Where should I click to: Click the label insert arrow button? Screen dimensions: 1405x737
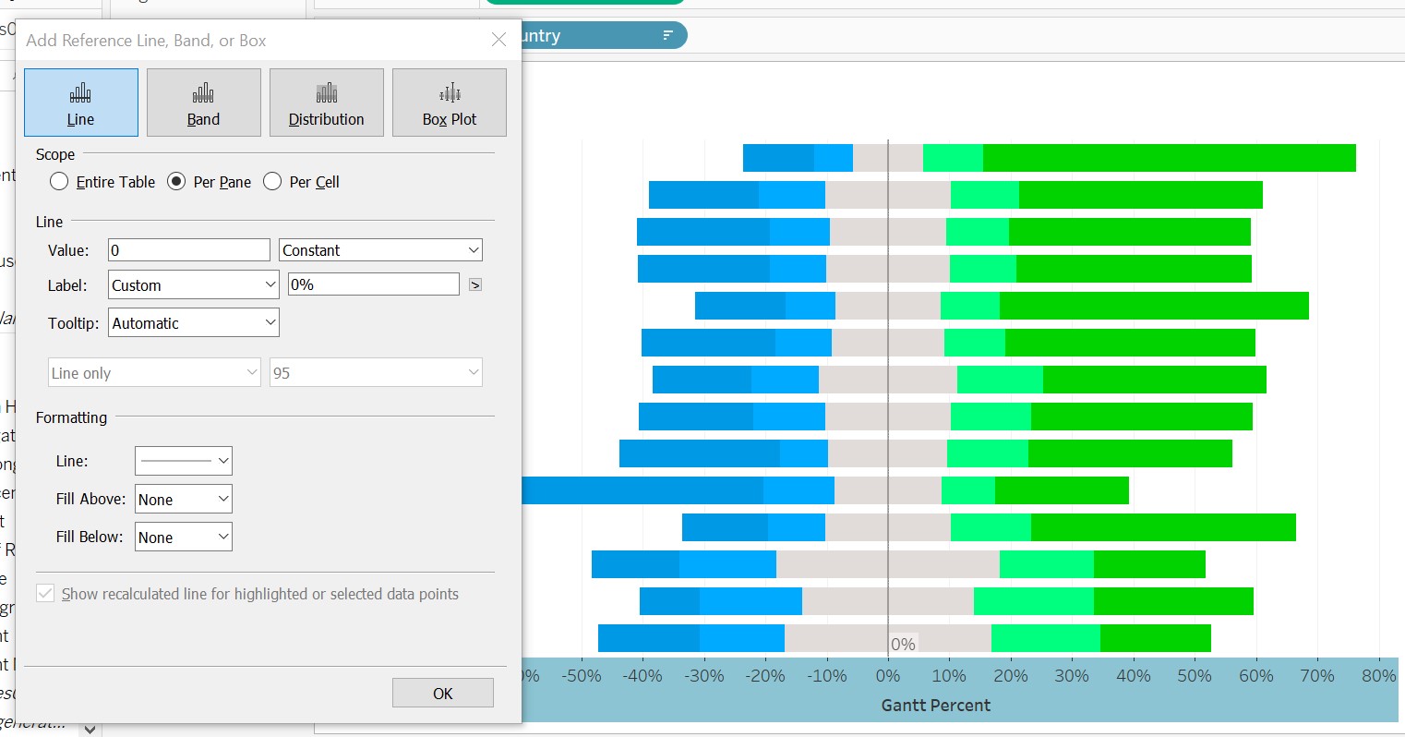[475, 285]
